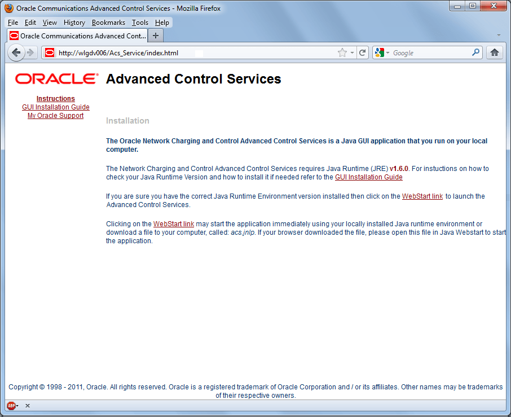Open the File menu
The image size is (511, 417).
[13, 23]
